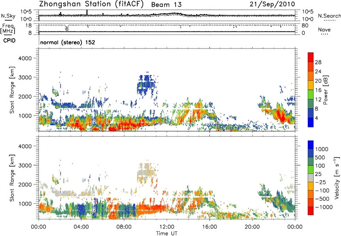This screenshot has height=236, width=341.
Task: Click the 'Beam 13' label
Action: pyautogui.click(x=166, y=5)
